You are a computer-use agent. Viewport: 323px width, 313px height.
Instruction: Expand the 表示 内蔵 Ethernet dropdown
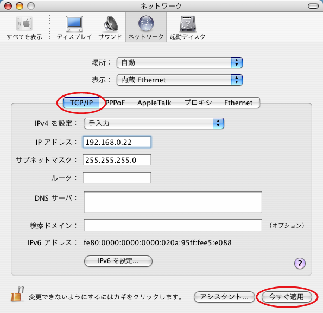pyautogui.click(x=180, y=80)
